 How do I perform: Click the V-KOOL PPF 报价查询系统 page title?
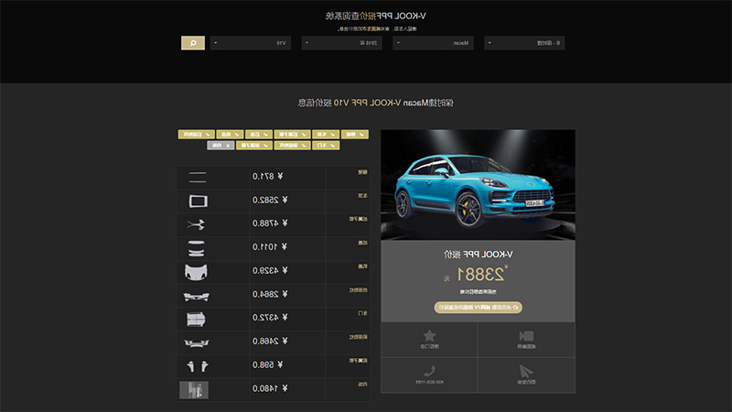pos(375,16)
